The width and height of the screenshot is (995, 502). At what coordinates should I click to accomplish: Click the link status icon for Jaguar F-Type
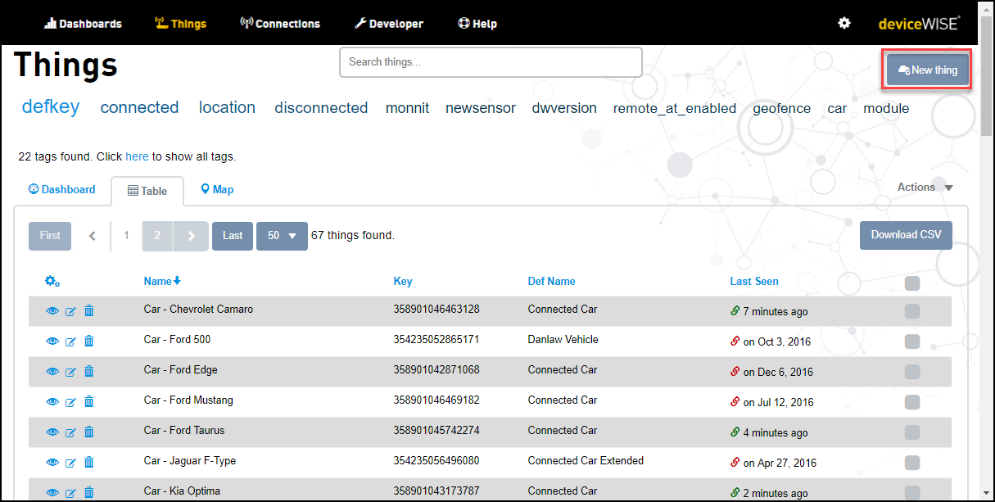click(x=735, y=463)
